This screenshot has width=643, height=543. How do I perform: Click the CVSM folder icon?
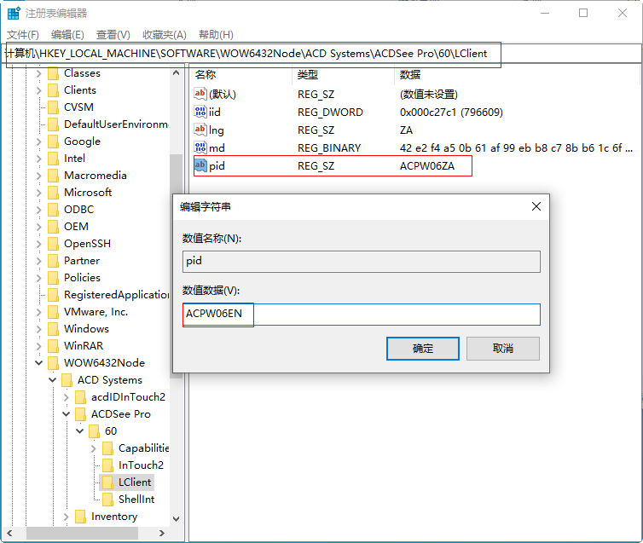click(54, 107)
